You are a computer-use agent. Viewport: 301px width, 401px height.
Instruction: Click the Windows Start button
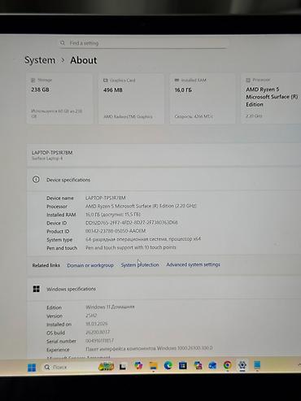[x=32, y=368]
